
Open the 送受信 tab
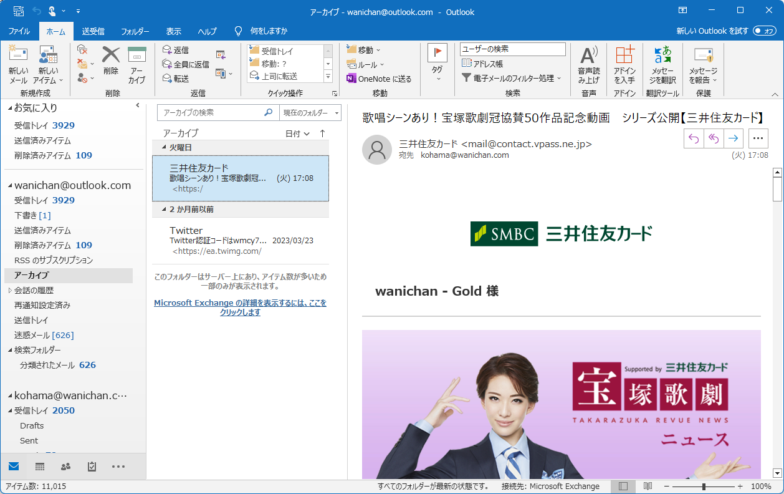(93, 31)
